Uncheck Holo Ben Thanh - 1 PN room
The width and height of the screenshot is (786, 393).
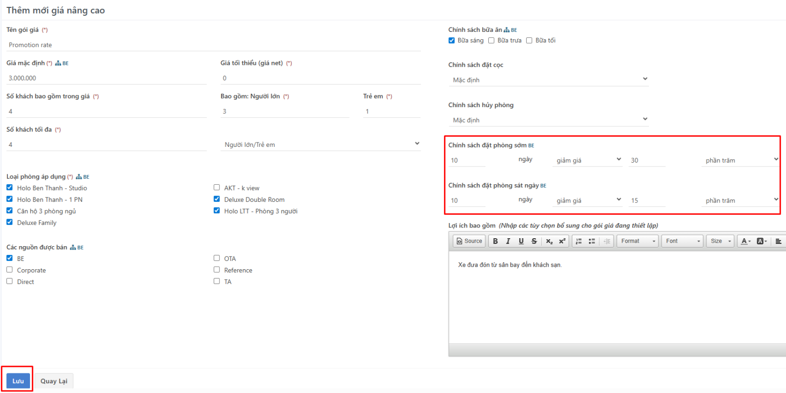tap(9, 199)
